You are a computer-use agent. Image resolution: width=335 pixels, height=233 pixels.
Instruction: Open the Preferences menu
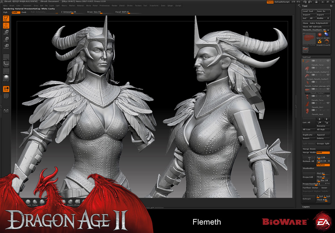(105, 5)
